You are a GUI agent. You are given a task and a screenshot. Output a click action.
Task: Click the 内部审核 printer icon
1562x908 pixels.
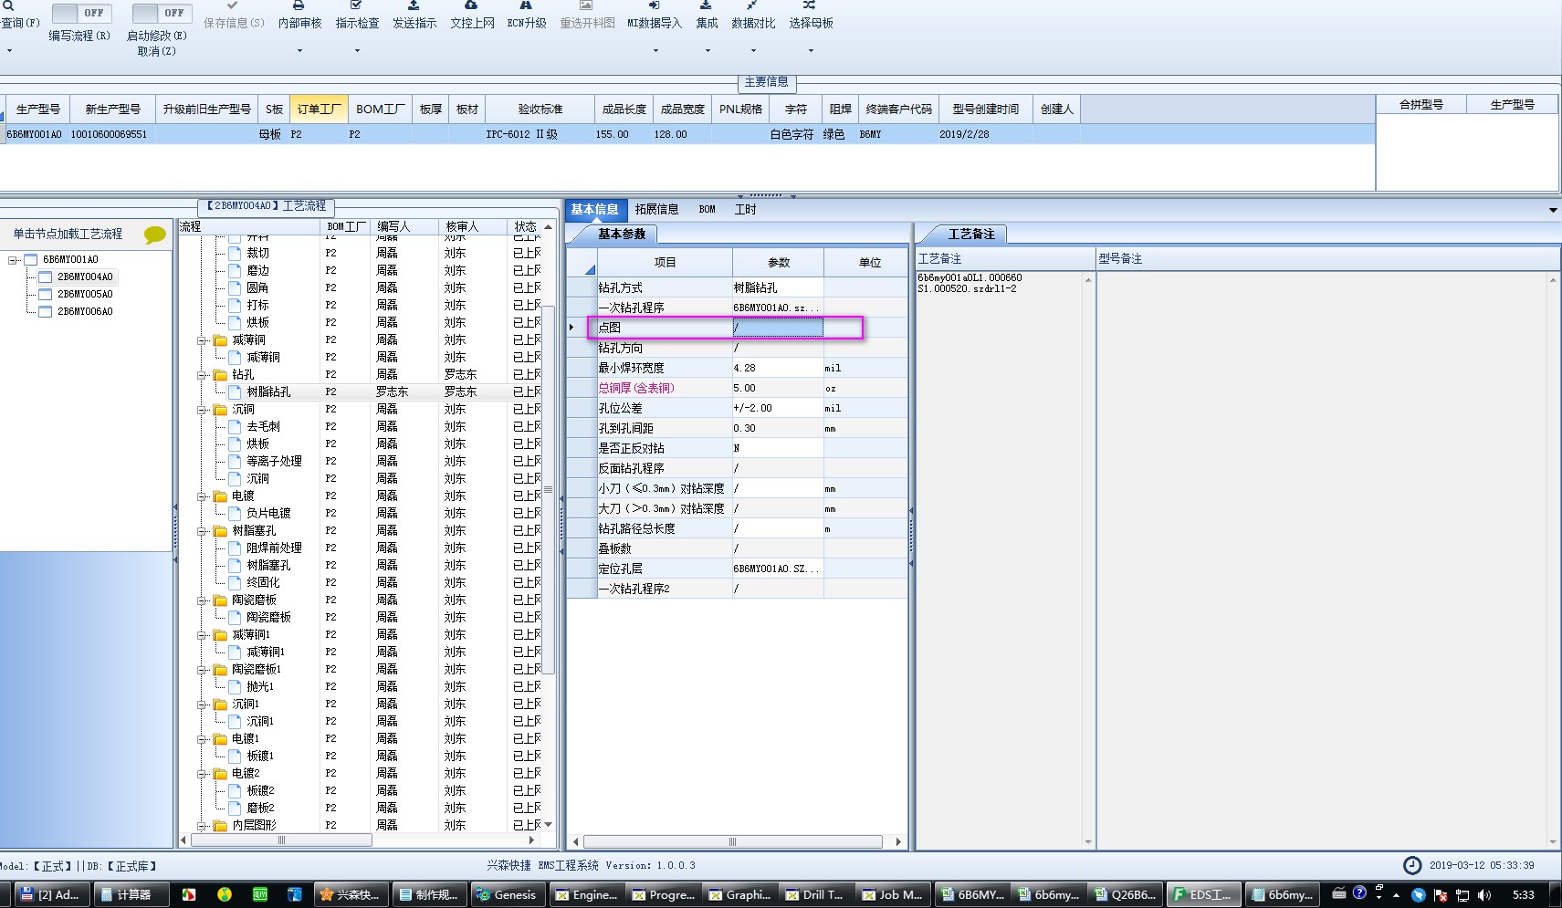299,5
